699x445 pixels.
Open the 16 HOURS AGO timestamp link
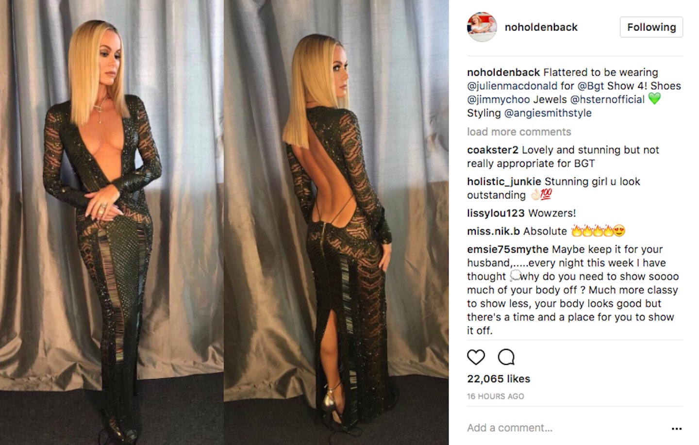tap(496, 396)
